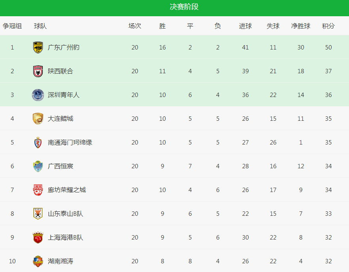The image size is (349, 272).
Task: Click the 争冠组 group header label
Action: [x=12, y=26]
